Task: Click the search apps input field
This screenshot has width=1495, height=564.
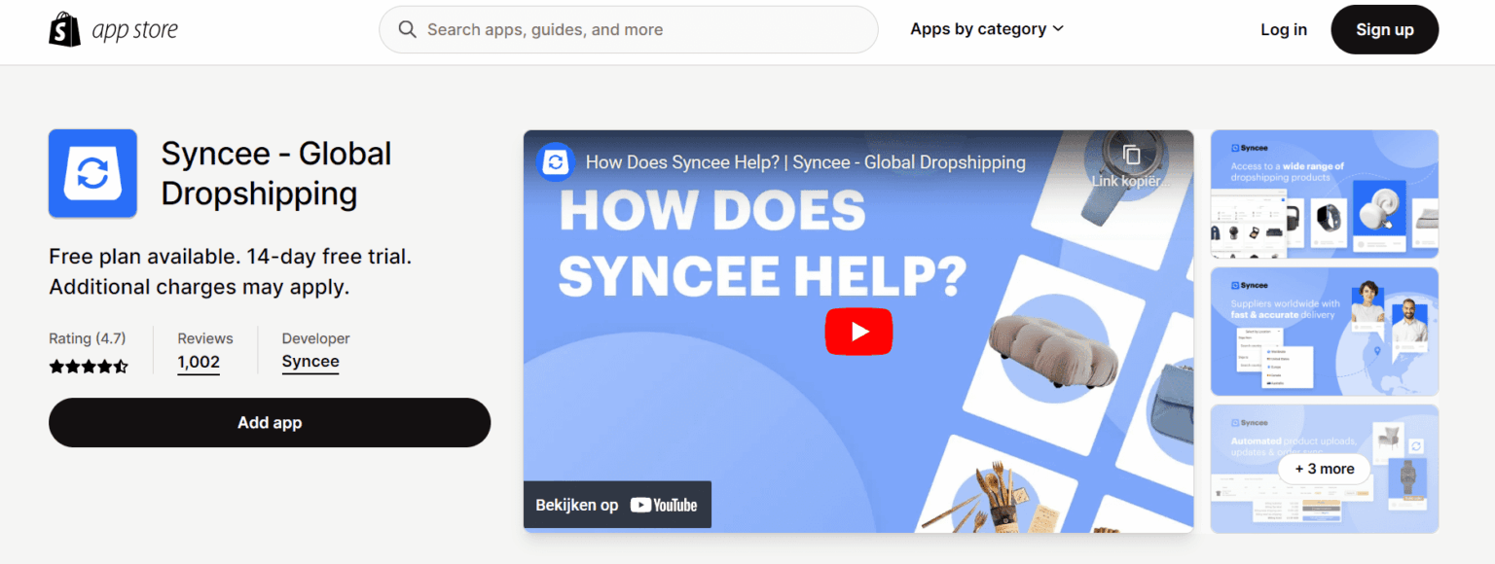Action: [628, 29]
